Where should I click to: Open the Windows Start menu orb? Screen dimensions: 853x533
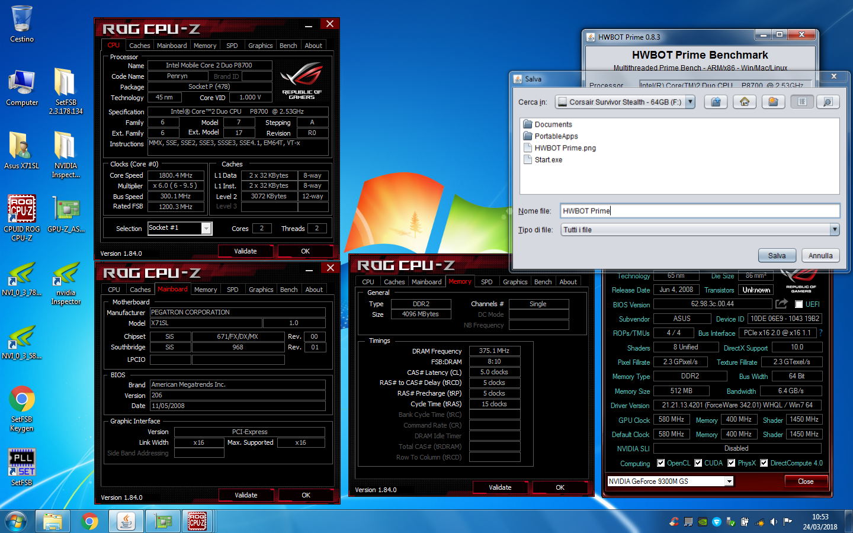pos(16,521)
